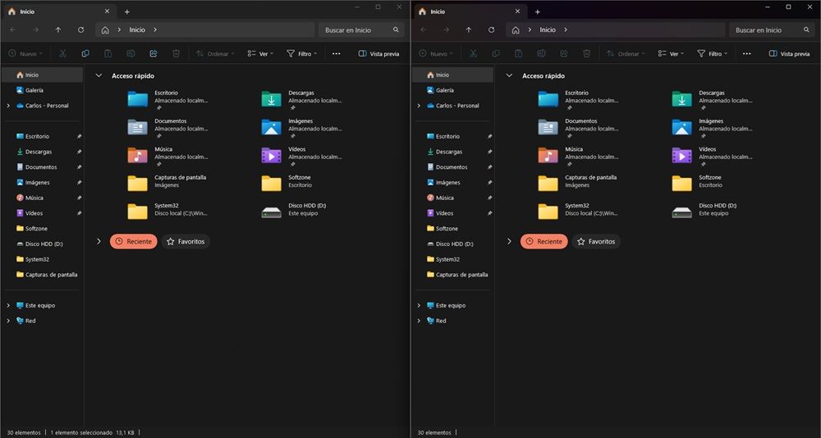This screenshot has width=821, height=438.
Task: Open the Filtro dropdown in right window
Action: point(711,53)
